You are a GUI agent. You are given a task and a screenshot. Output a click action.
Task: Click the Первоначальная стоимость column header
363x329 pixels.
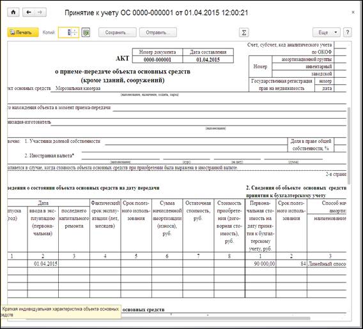tap(261, 226)
